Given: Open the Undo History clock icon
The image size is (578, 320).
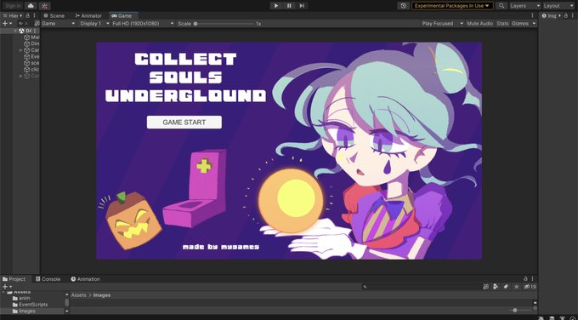Looking at the screenshot, I should coord(404,6).
